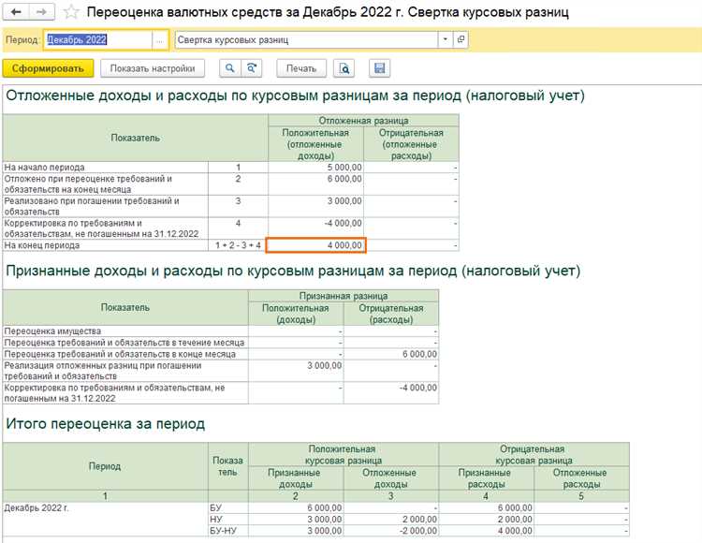
Task: Open print preview icon
Action: click(x=344, y=68)
